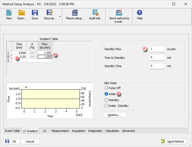
Task: Open the Audit trail icon
Action: (95, 13)
